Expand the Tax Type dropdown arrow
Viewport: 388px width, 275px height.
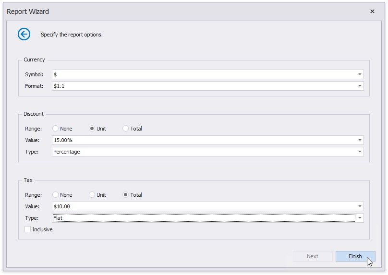pos(359,218)
